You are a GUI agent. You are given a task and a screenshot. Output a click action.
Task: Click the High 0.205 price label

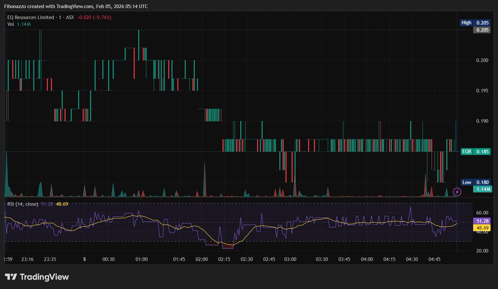[475, 22]
